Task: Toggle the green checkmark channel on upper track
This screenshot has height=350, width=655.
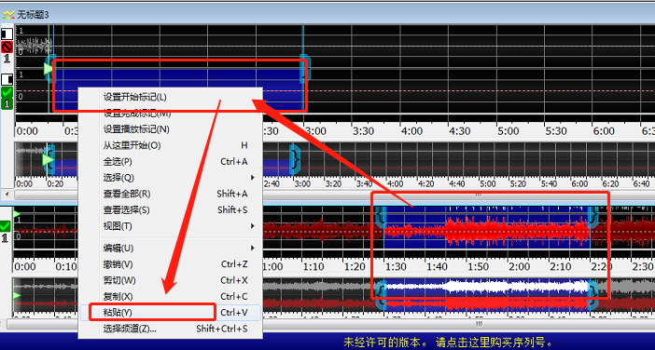Action: point(7,93)
